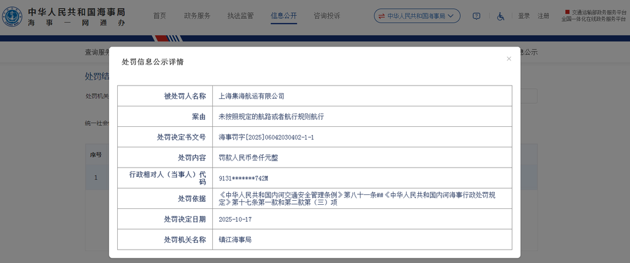Click row number 1 in background table

coord(96,177)
